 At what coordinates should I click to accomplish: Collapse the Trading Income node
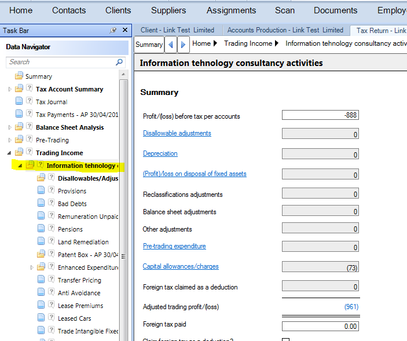click(x=9, y=153)
